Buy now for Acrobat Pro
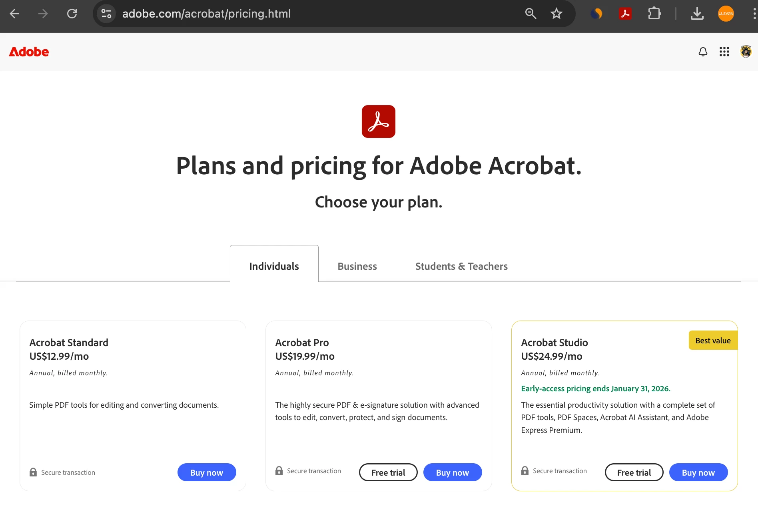This screenshot has height=518, width=758. (x=453, y=472)
